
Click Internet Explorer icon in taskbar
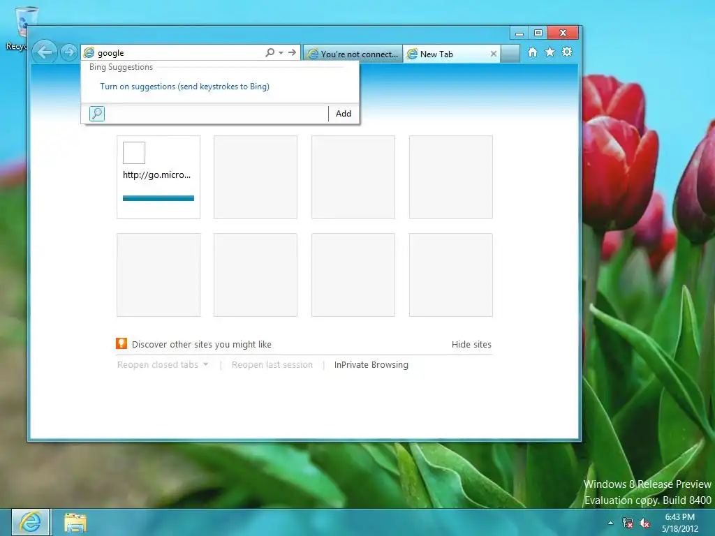[30, 522]
